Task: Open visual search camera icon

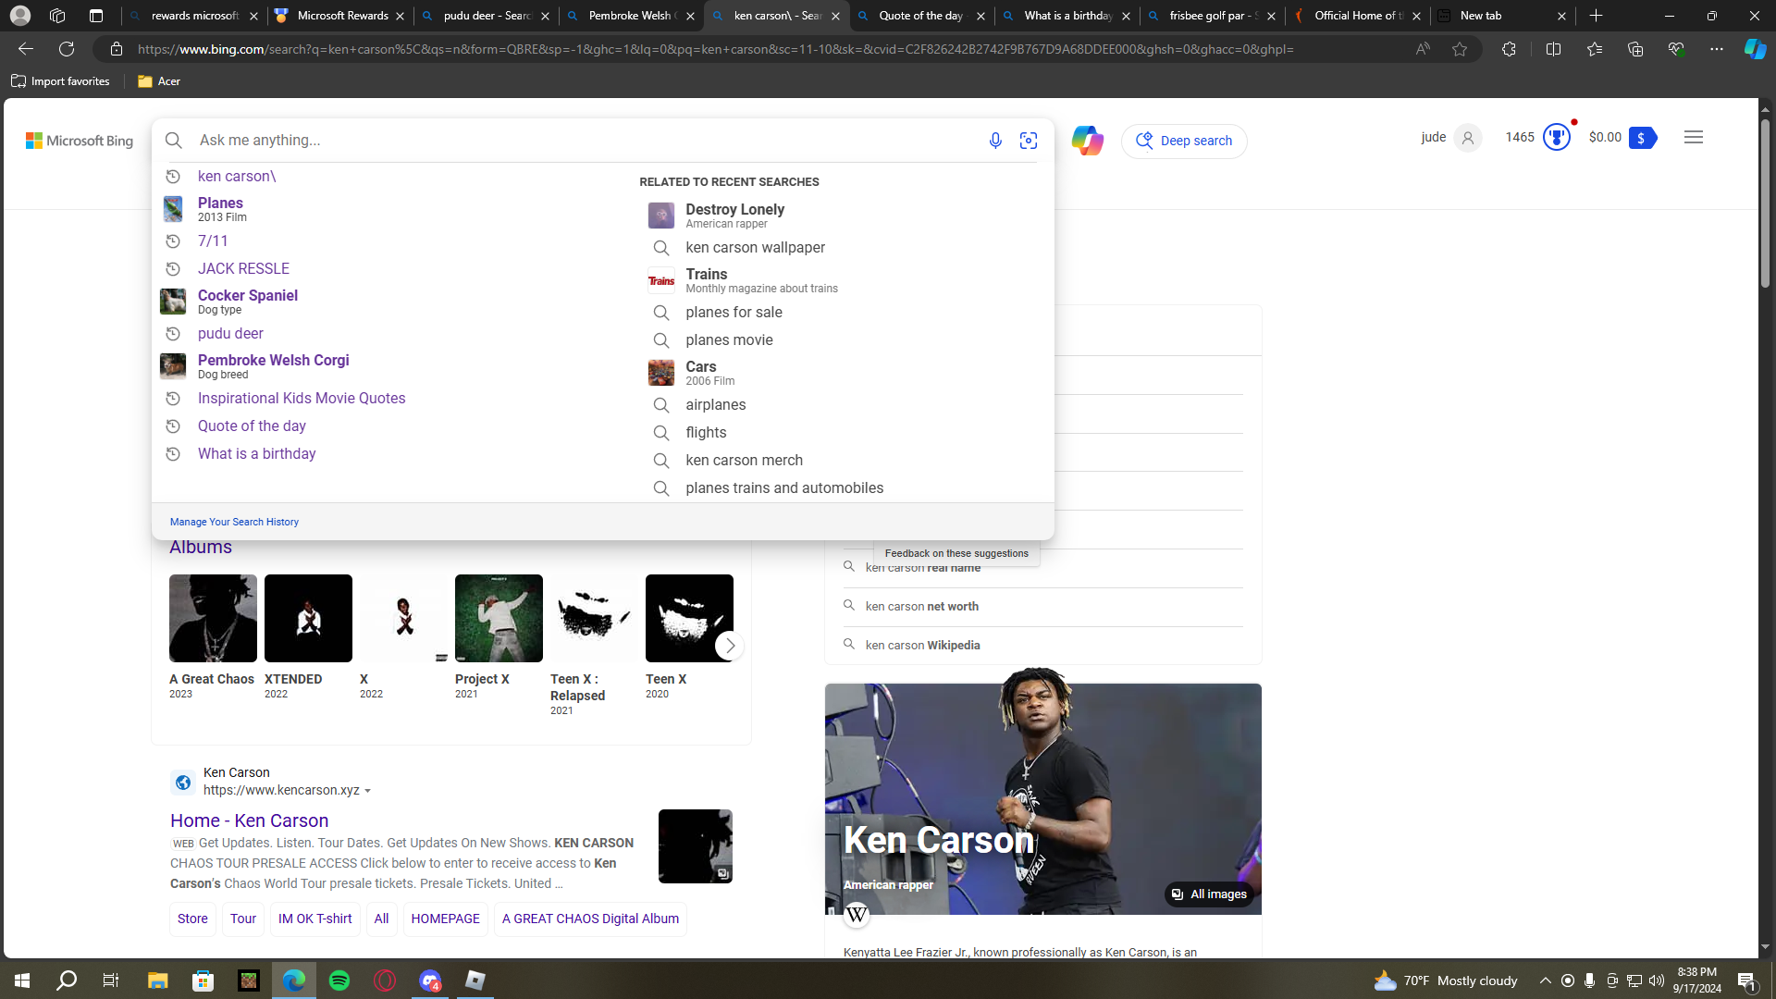Action: pos(1029,141)
